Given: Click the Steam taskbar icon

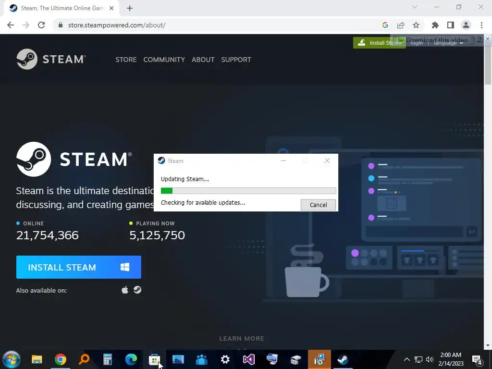Looking at the screenshot, I should (x=343, y=359).
